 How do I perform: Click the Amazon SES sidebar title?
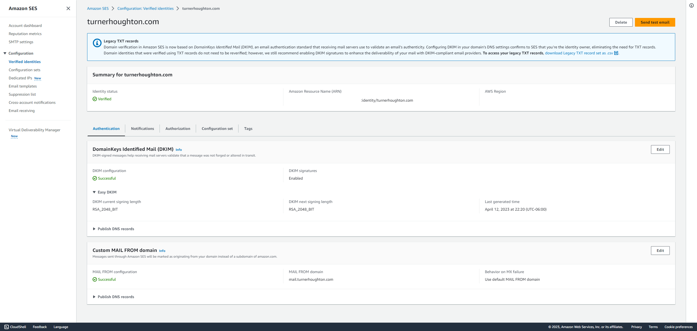(x=23, y=8)
